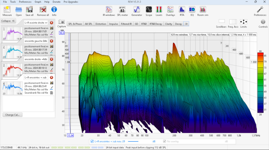Screen dimensions: 269x150
Task: Edit name field 'enceinte gauche 0db'
Action: pyautogui.click(x=36, y=41)
